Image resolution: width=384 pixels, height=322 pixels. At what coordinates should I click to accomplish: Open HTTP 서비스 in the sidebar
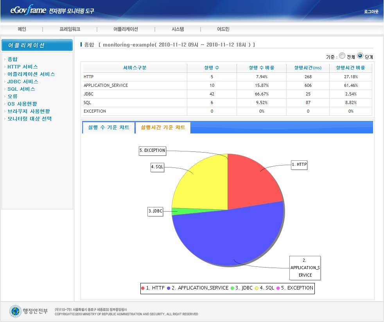(23, 67)
